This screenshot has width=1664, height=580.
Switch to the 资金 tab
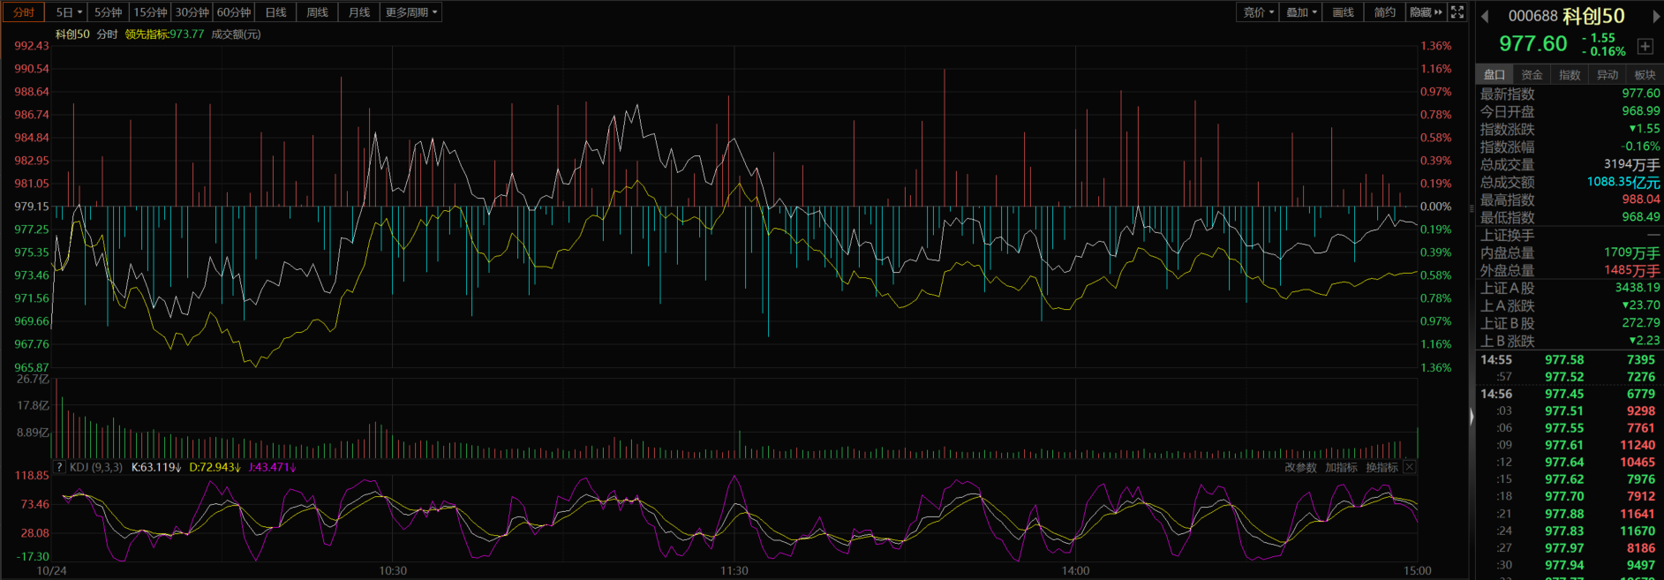(x=1532, y=75)
